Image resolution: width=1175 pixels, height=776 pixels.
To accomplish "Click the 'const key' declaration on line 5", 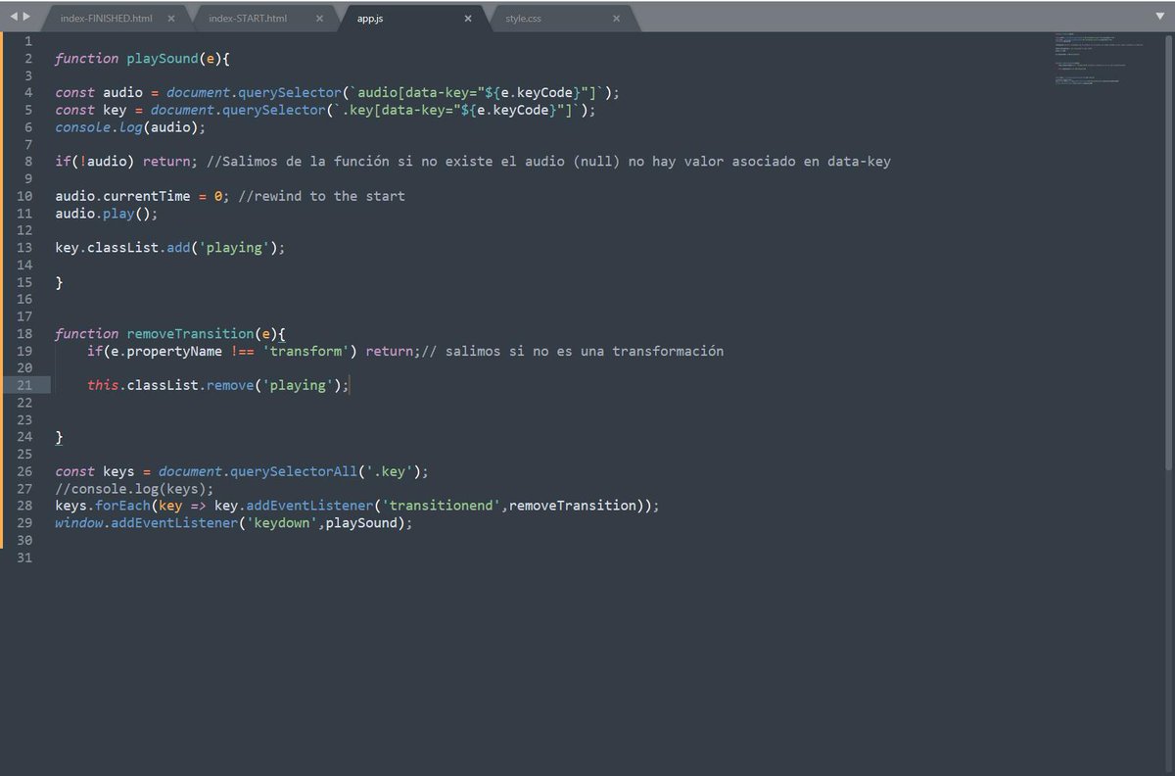I will [91, 110].
